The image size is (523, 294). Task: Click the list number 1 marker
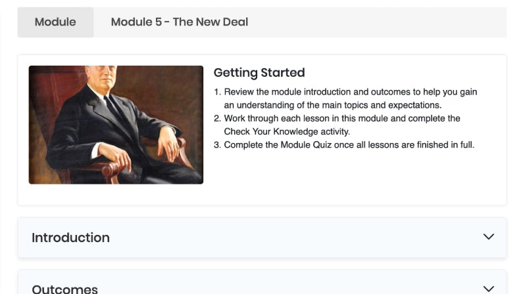coord(217,93)
